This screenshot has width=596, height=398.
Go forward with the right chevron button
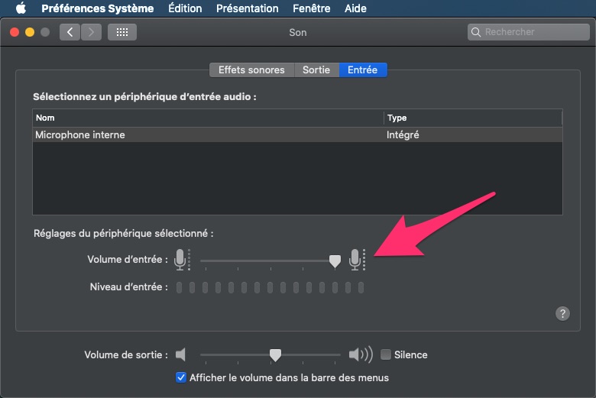tap(91, 32)
